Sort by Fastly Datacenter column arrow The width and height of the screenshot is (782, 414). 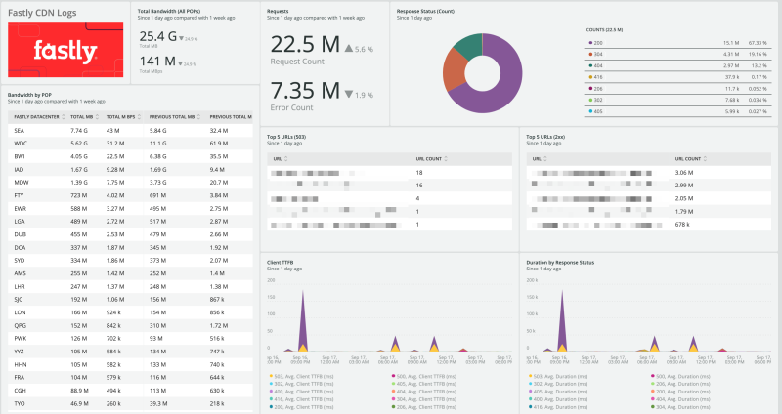pyautogui.click(x=64, y=116)
